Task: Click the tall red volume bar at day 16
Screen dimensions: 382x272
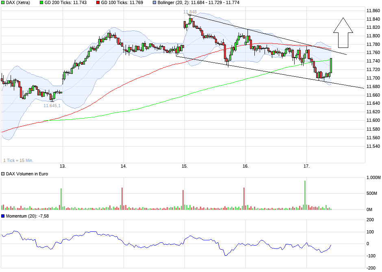Action: pyautogui.click(x=244, y=199)
